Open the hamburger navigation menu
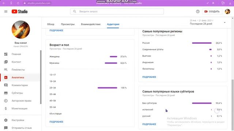The height and width of the screenshot is (131, 234). (6, 11)
